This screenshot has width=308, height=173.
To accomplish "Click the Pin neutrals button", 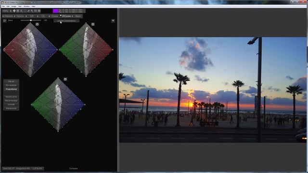I will click(x=11, y=86).
